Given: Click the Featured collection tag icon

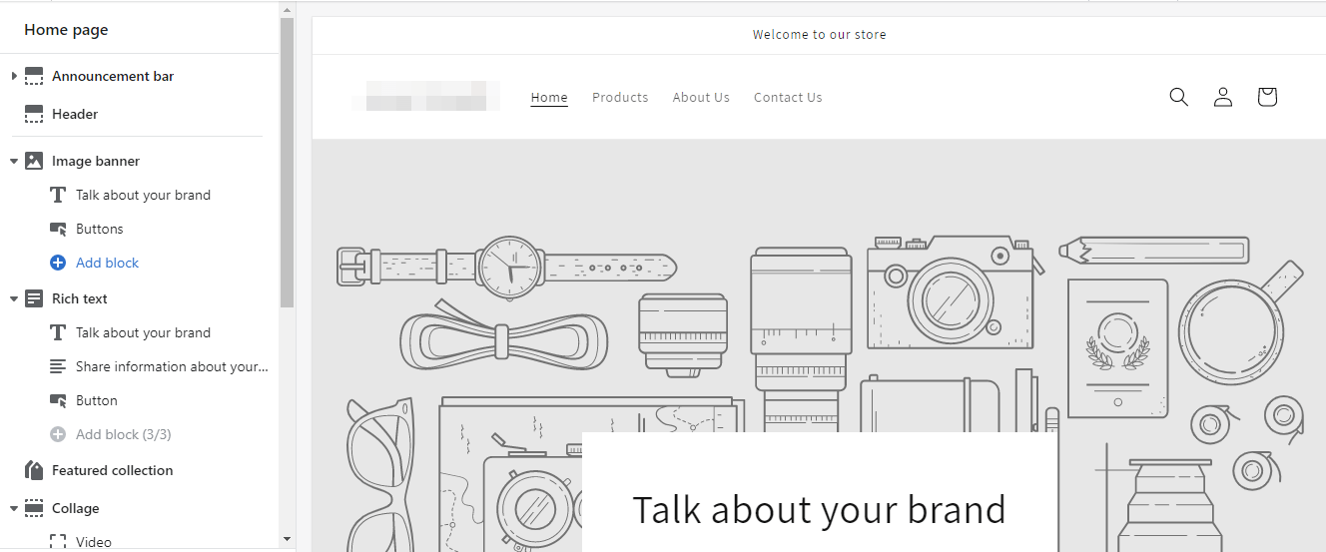Looking at the screenshot, I should [34, 470].
